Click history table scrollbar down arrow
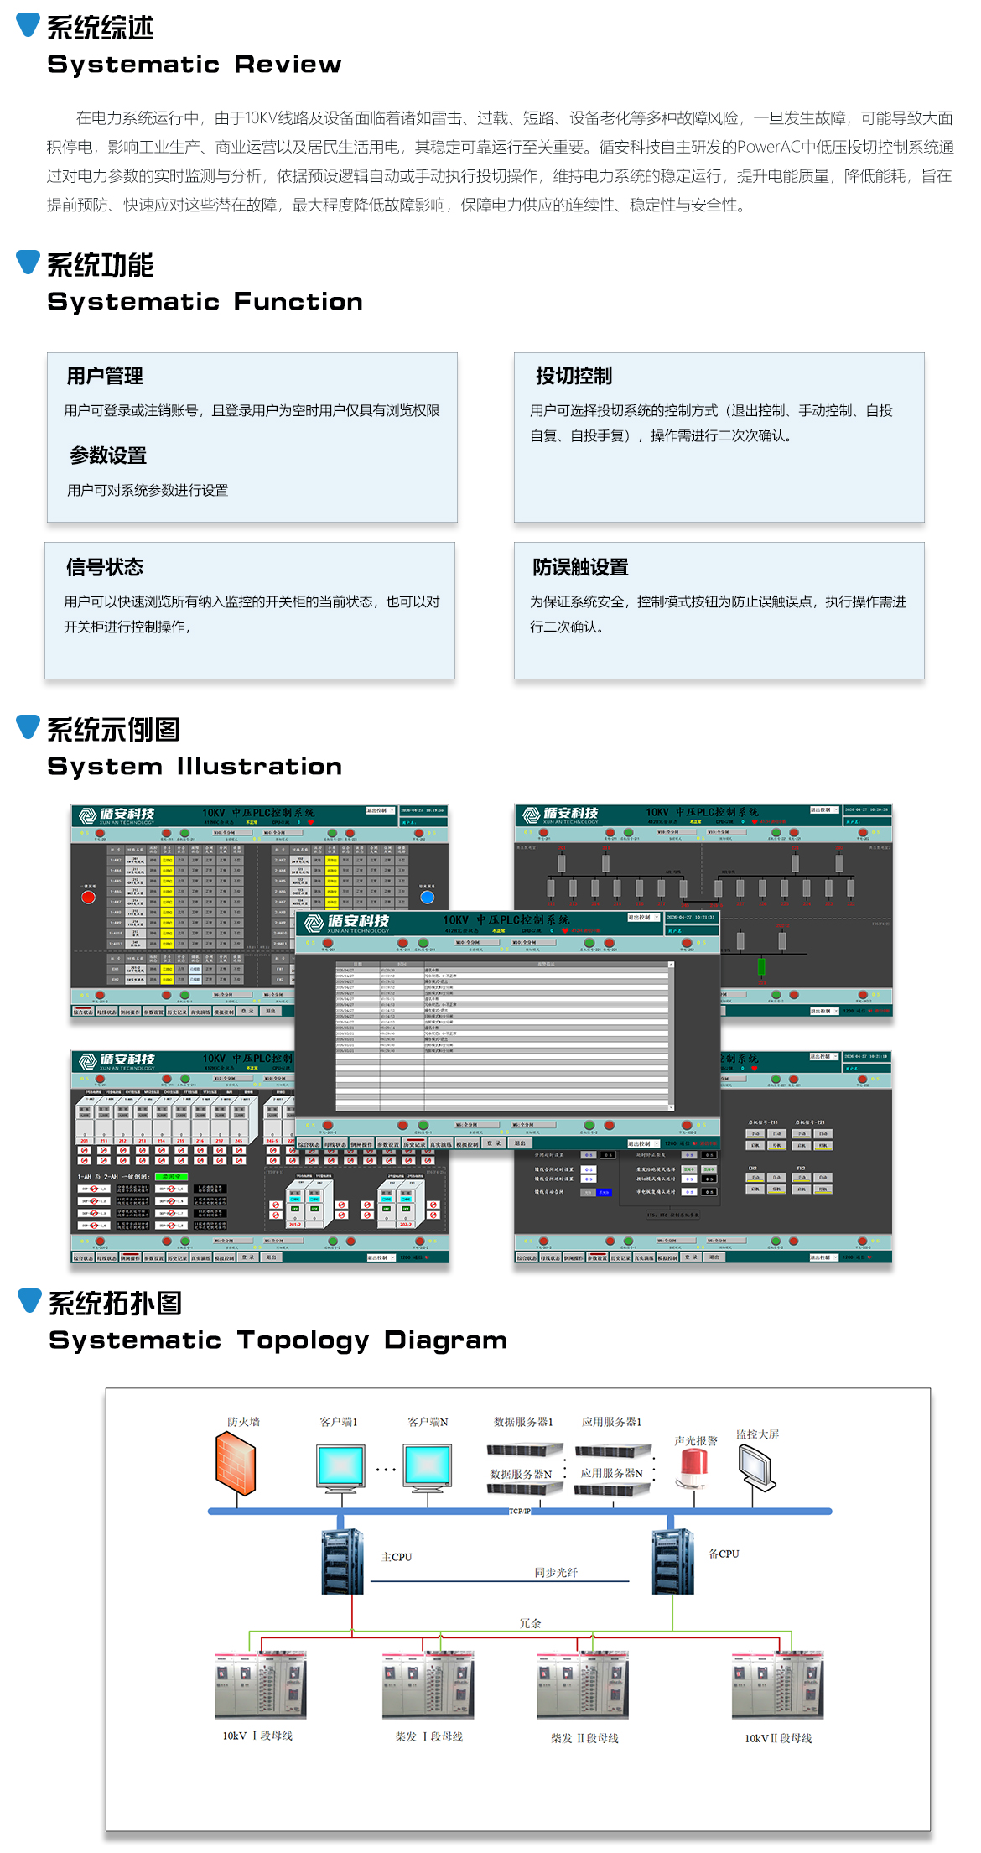The width and height of the screenshot is (981, 1853). (x=671, y=1107)
